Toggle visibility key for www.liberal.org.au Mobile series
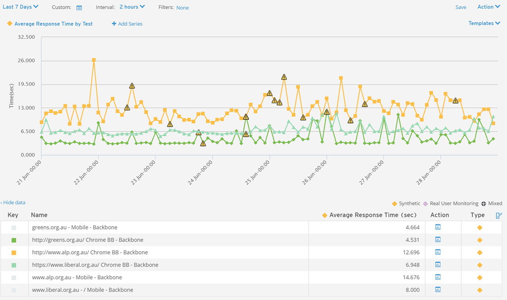Image resolution: width=507 pixels, height=300 pixels. [14, 290]
